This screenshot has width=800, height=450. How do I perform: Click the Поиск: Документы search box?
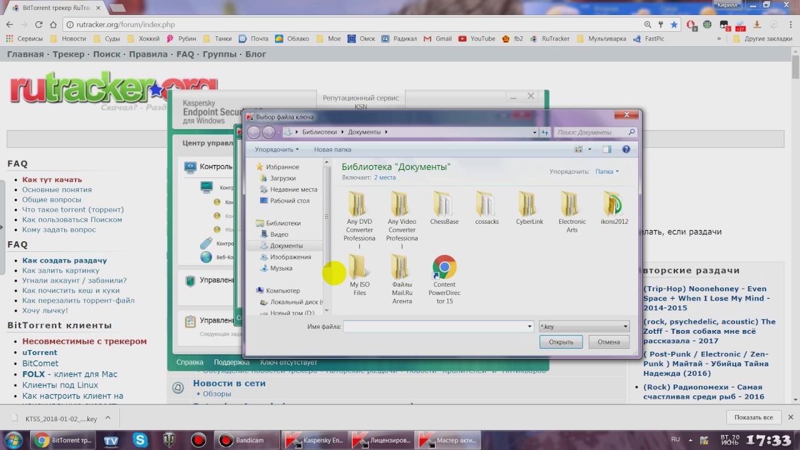click(x=596, y=132)
